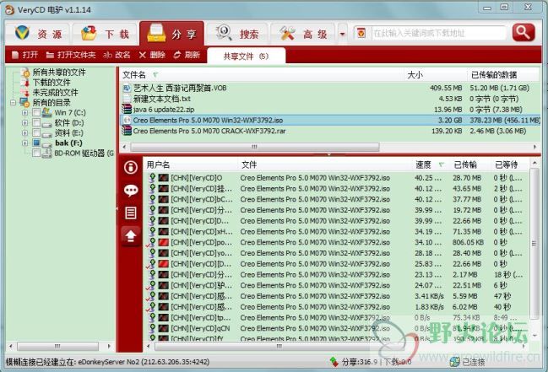Sort by the 用户名 column header
Screen dimensions: 548x372
pyautogui.click(x=191, y=164)
